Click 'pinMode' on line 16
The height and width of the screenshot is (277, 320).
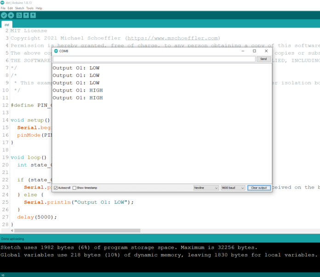tap(29, 135)
